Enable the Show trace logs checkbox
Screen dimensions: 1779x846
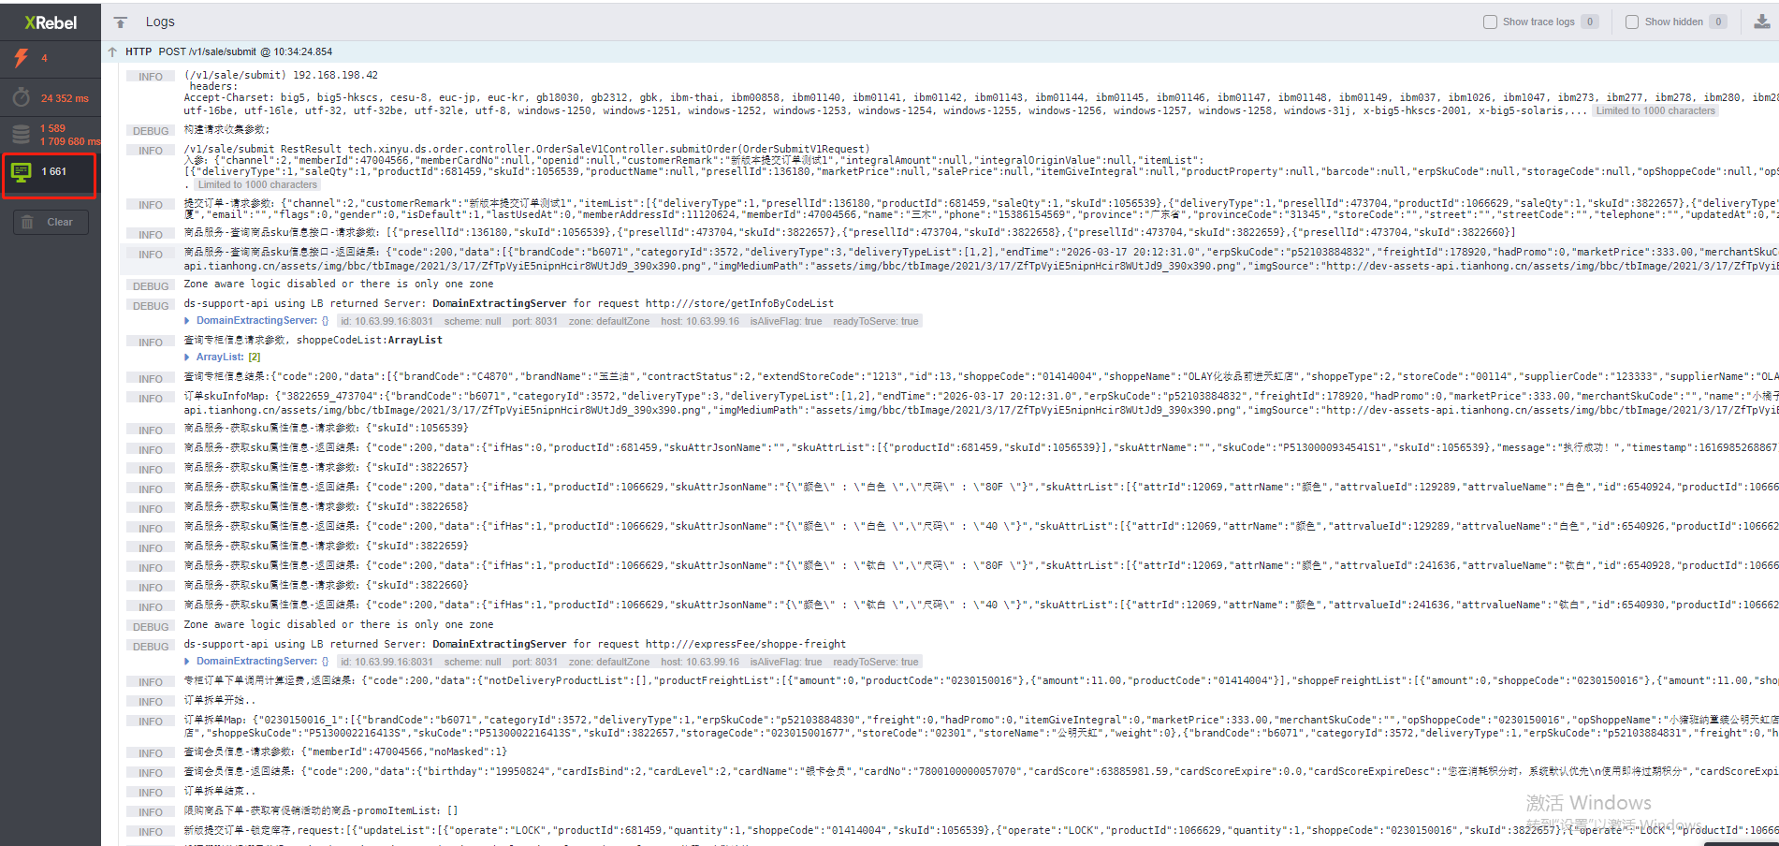1490,22
